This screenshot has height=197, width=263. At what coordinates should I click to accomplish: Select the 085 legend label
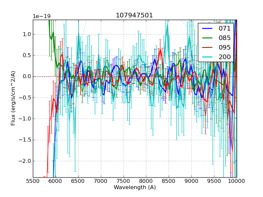pos(225,38)
